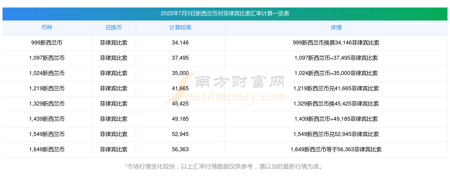Click the 1,024新西兰币 cell

(47, 73)
